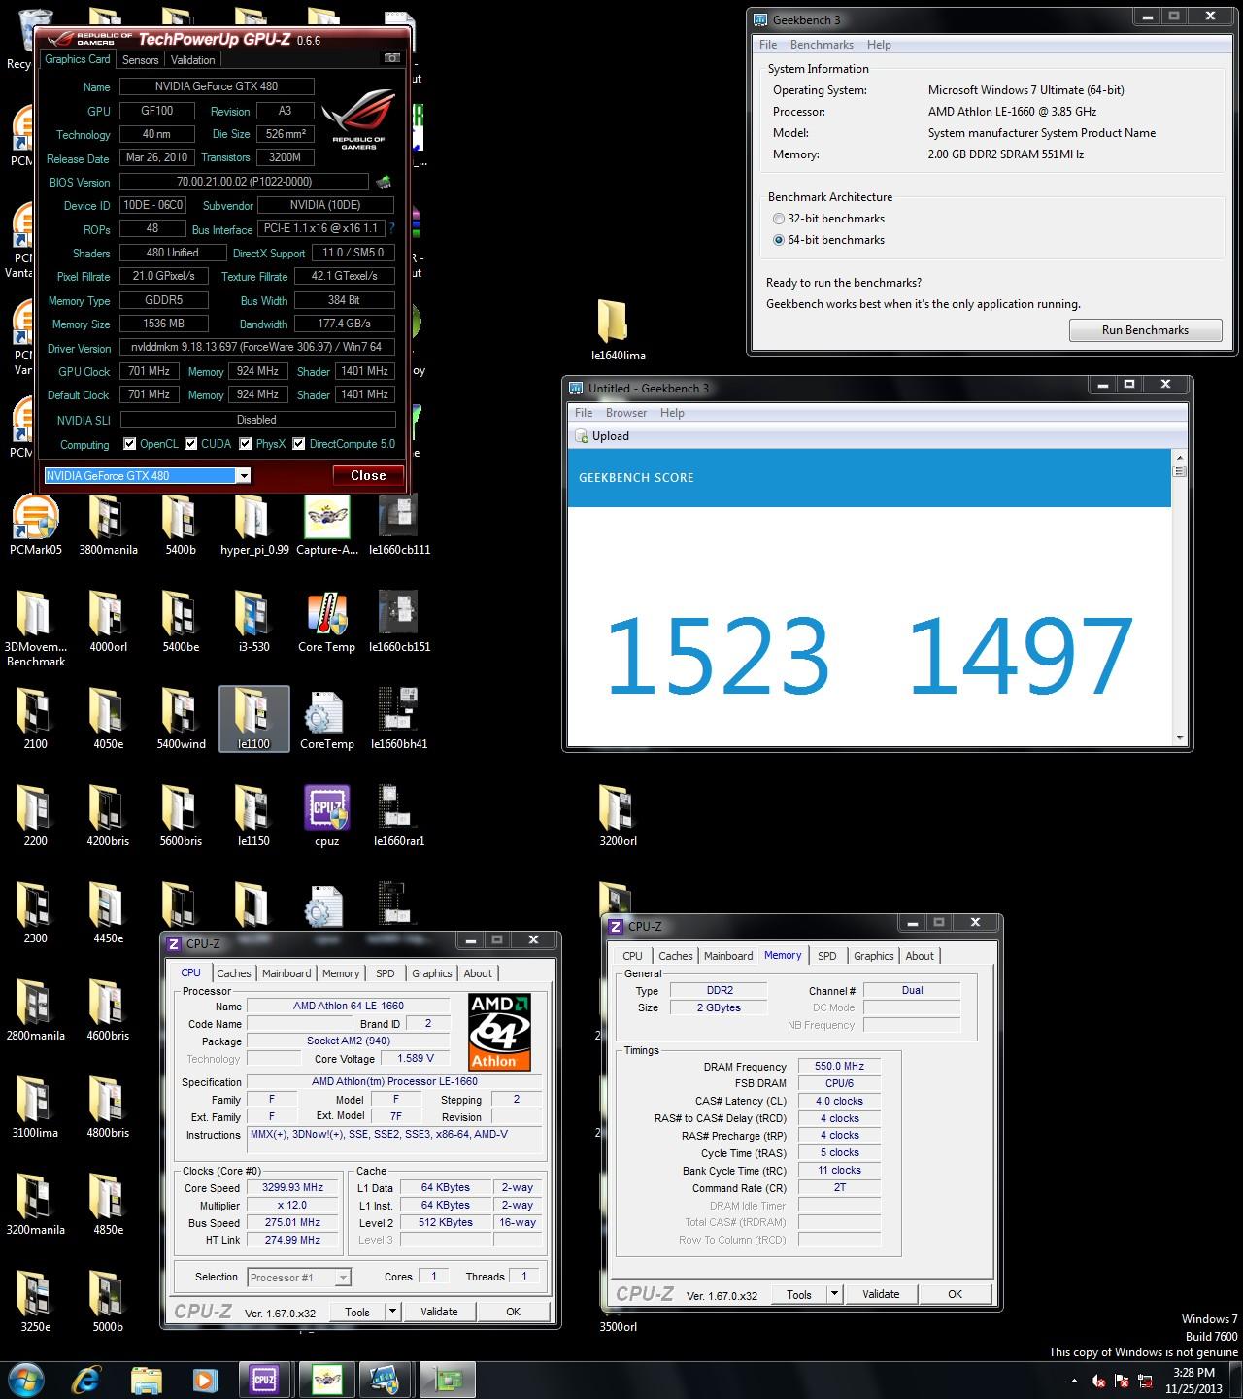Click Tools button in CPU-Z Memory window
The height and width of the screenshot is (1399, 1243).
(x=799, y=1294)
